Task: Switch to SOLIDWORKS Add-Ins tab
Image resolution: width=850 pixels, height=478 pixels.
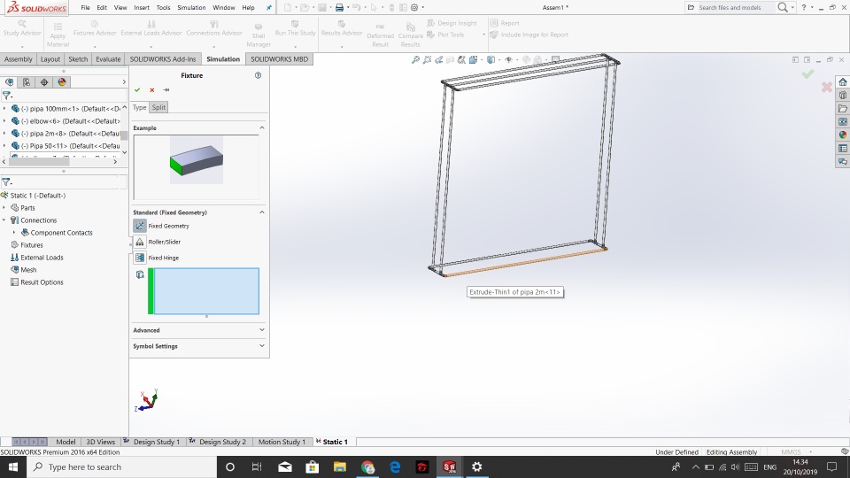Action: coord(163,59)
